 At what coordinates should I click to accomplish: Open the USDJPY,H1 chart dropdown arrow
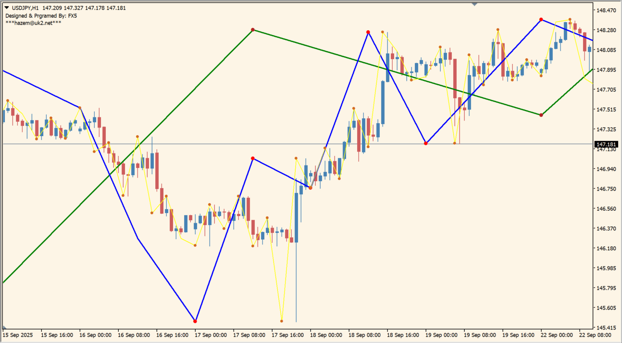coord(7,8)
